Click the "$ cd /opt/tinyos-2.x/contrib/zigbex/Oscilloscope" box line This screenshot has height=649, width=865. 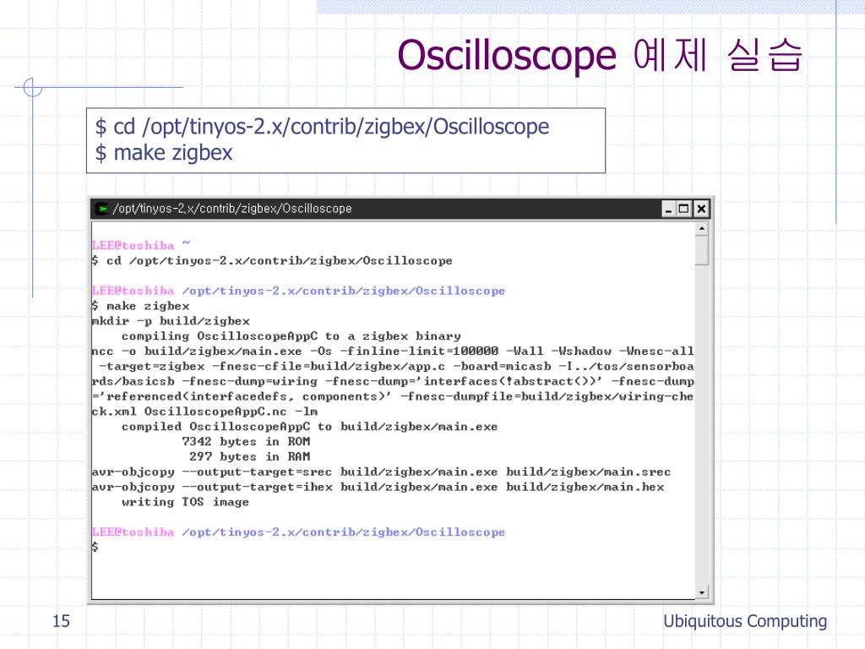322,127
